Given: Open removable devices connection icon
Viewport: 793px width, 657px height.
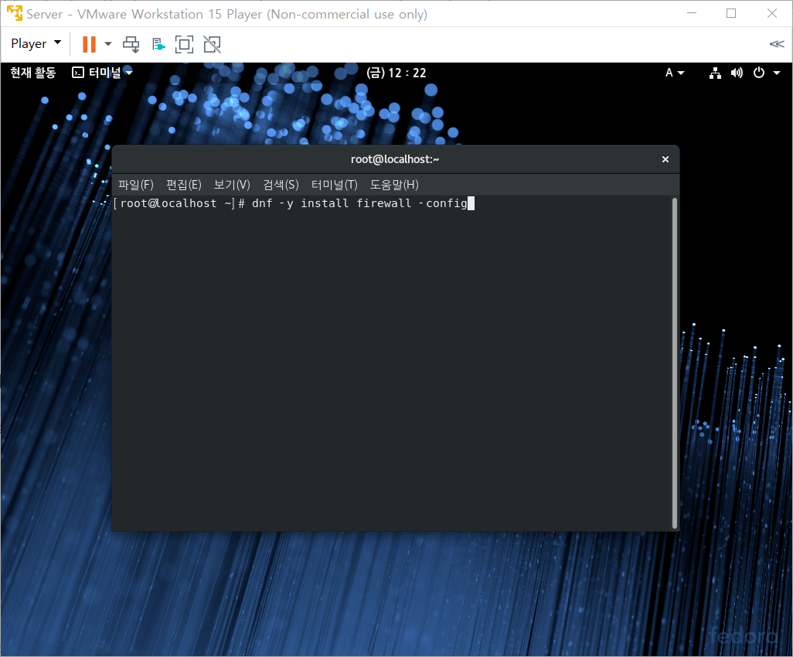Looking at the screenshot, I should pos(158,45).
